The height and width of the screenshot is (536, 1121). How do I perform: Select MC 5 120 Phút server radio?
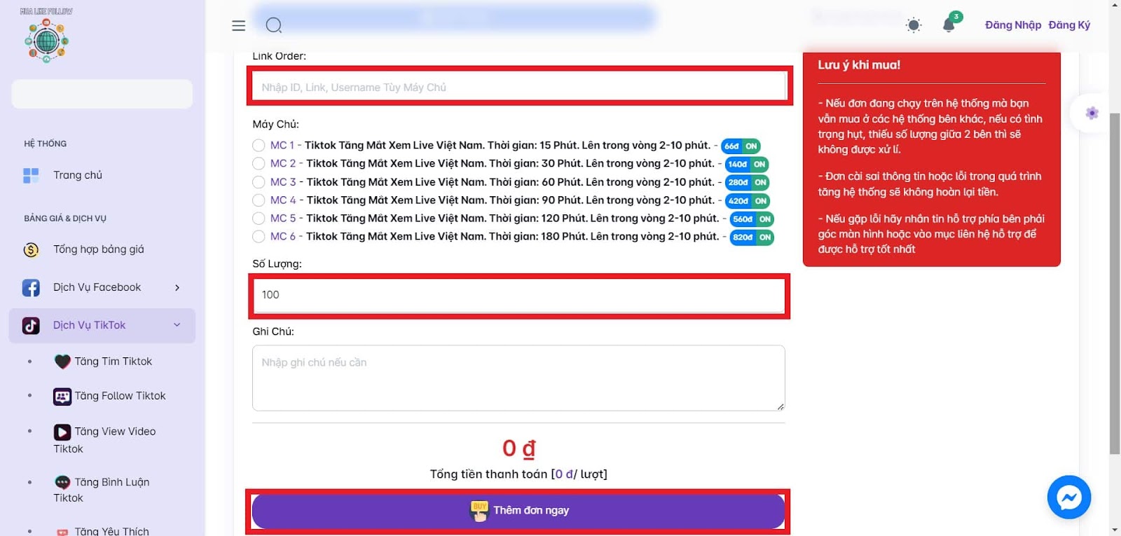259,219
